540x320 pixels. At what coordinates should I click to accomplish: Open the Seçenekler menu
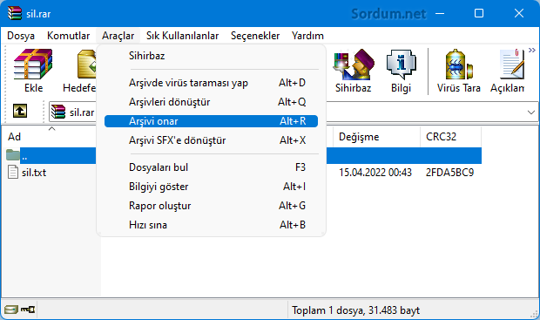click(x=255, y=36)
